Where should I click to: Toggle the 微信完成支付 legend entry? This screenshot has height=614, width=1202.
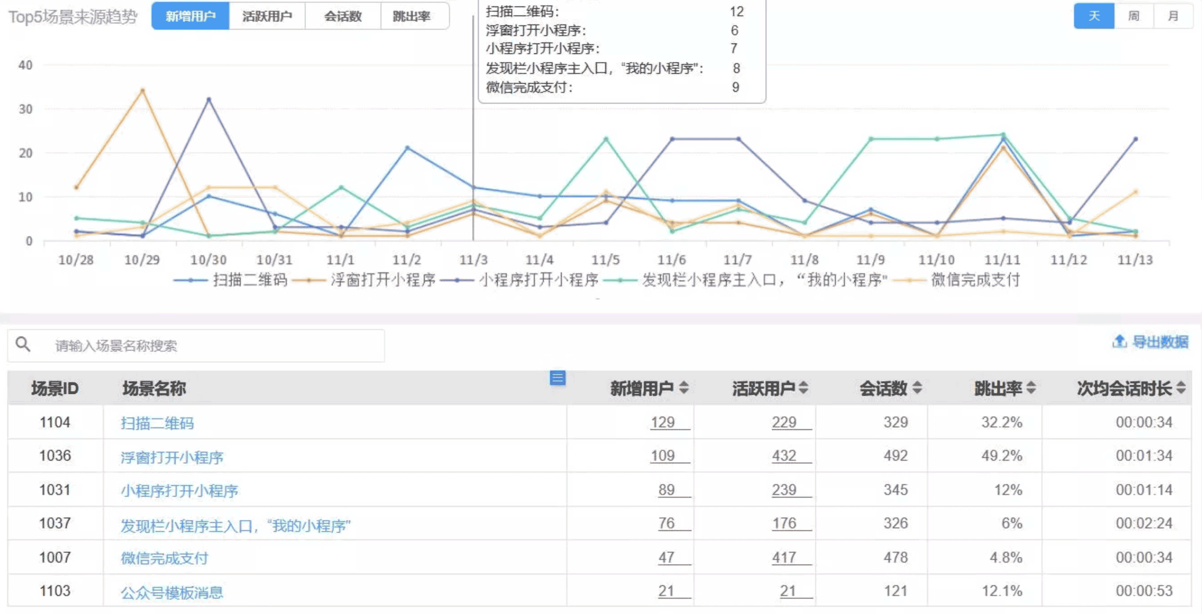975,280
